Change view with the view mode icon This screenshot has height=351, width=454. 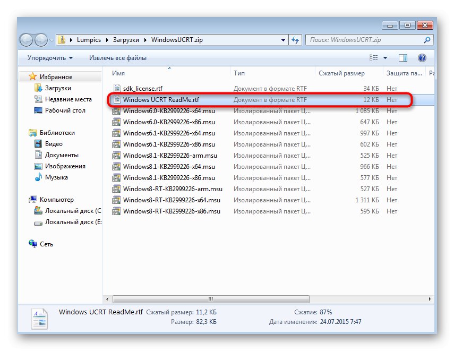tap(374, 58)
